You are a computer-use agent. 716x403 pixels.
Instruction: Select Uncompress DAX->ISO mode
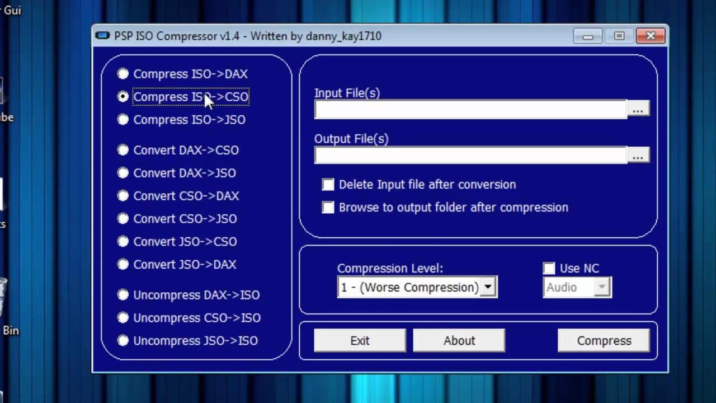click(x=188, y=295)
